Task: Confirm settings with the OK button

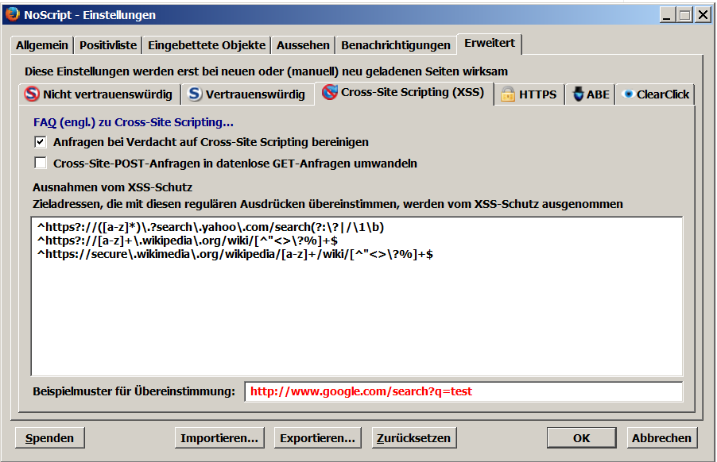Action: 581,438
